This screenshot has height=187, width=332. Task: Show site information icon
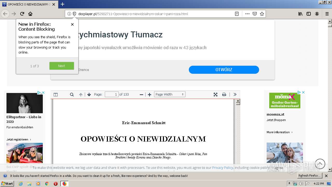(69, 14)
